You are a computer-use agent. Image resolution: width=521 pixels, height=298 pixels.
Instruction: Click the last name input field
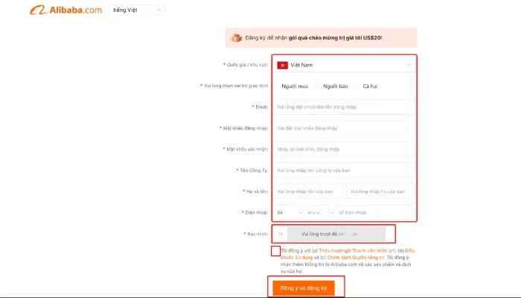click(381, 191)
